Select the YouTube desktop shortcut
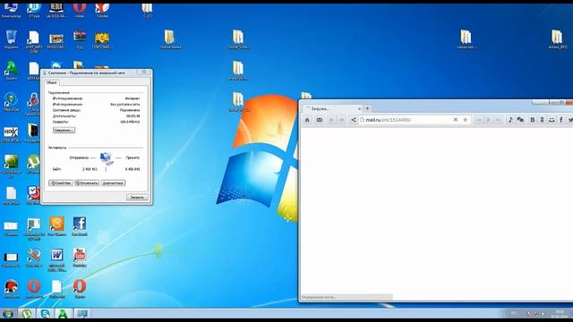Image resolution: width=573 pixels, height=322 pixels. [80, 258]
